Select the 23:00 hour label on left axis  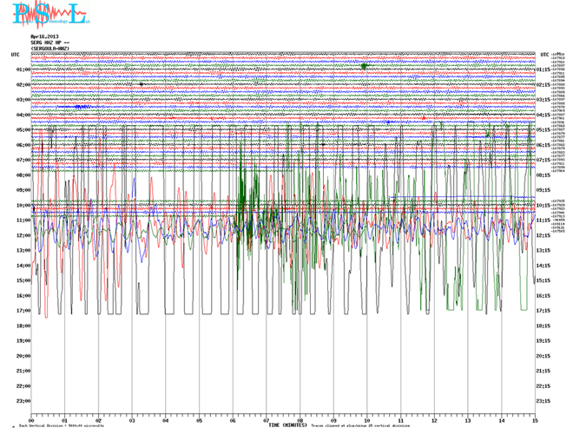(23, 401)
